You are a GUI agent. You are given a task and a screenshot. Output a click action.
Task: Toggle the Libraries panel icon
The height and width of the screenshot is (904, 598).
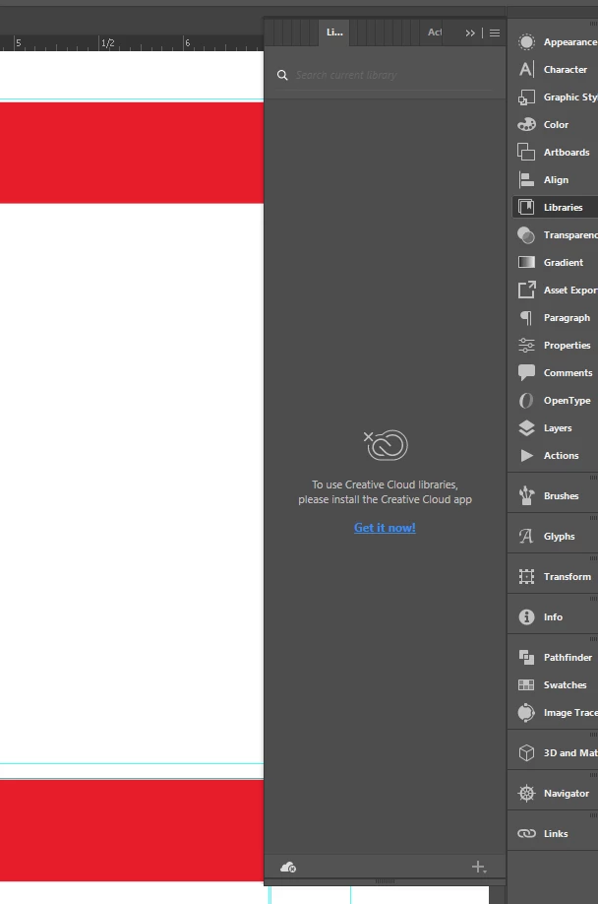pos(526,207)
